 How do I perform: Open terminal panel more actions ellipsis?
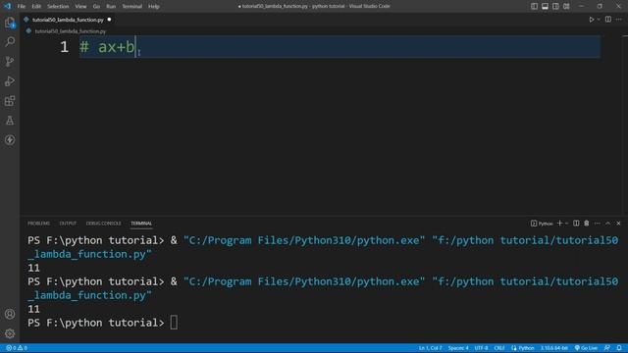coord(598,223)
